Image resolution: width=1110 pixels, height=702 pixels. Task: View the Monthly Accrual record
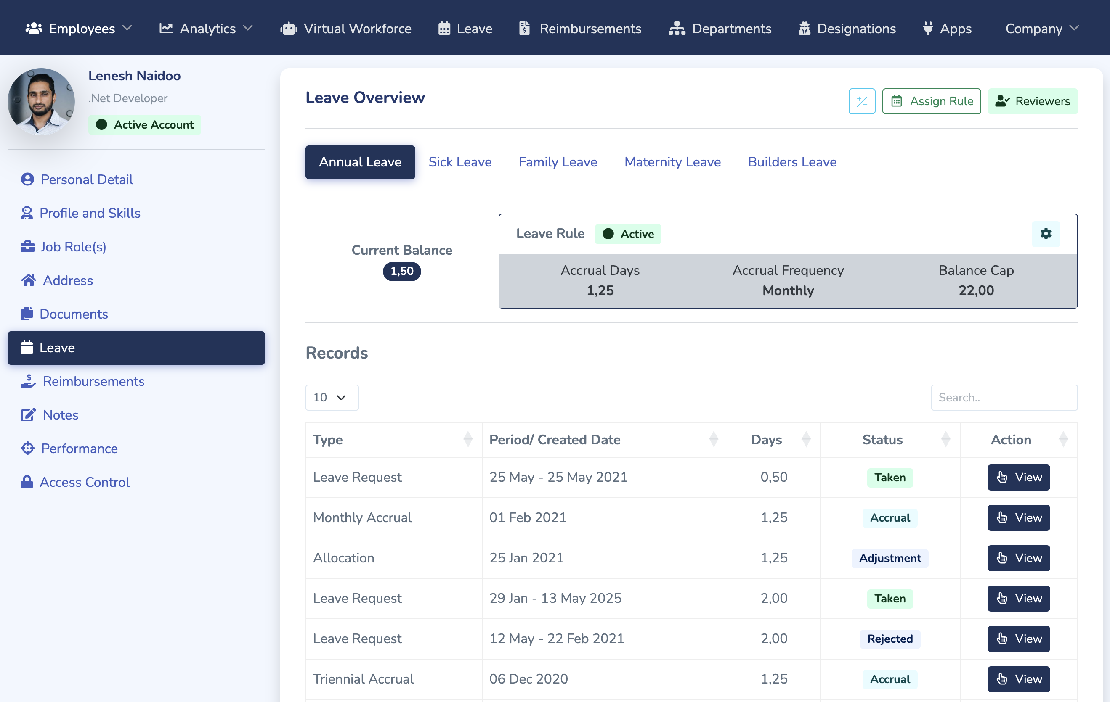pos(1018,518)
